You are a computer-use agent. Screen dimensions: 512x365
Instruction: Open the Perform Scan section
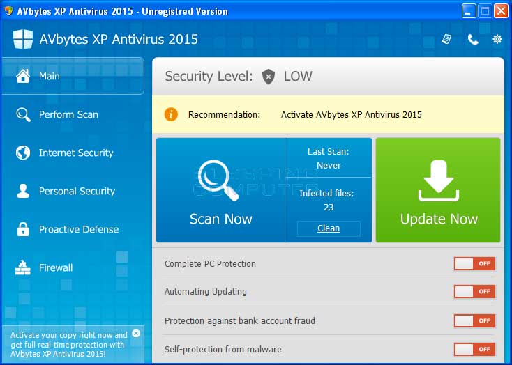68,114
